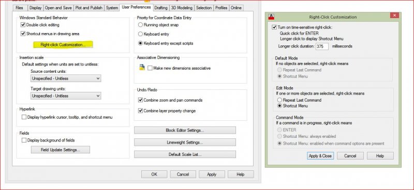Go to the Selection tab

click(x=203, y=8)
